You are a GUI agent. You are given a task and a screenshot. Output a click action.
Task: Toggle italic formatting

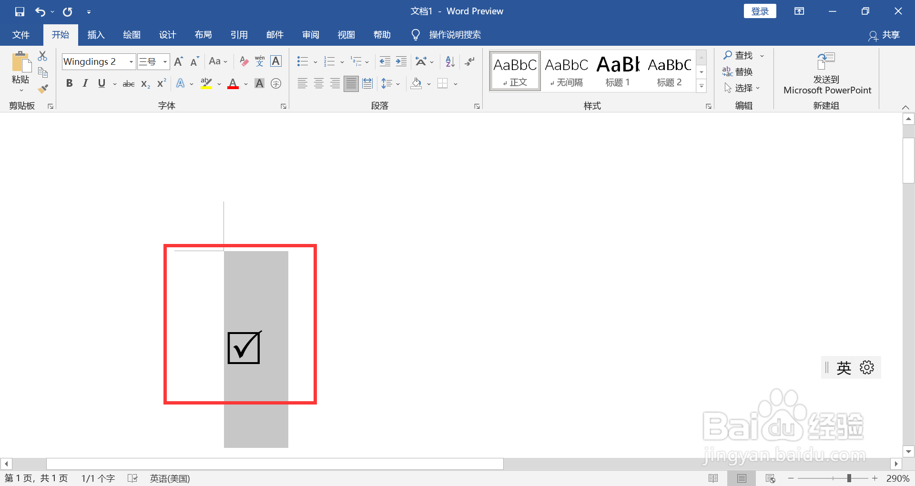(x=85, y=84)
